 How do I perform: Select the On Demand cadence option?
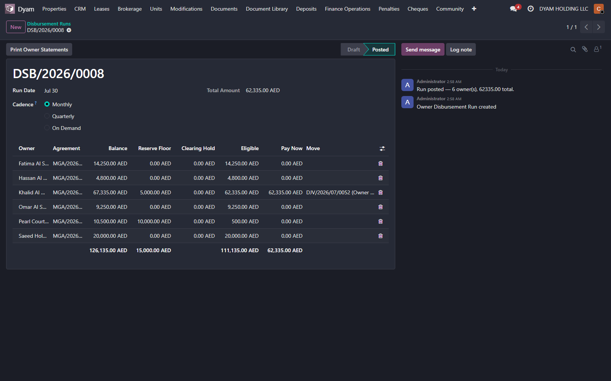pyautogui.click(x=47, y=128)
